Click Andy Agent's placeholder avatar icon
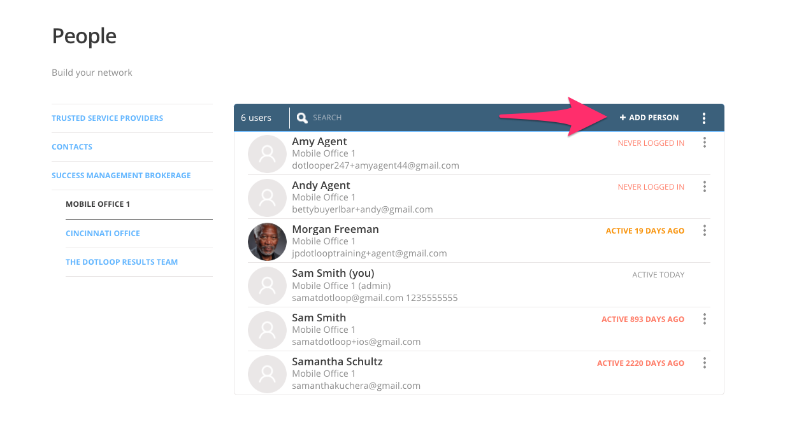The width and height of the screenshot is (806, 434). (x=267, y=198)
